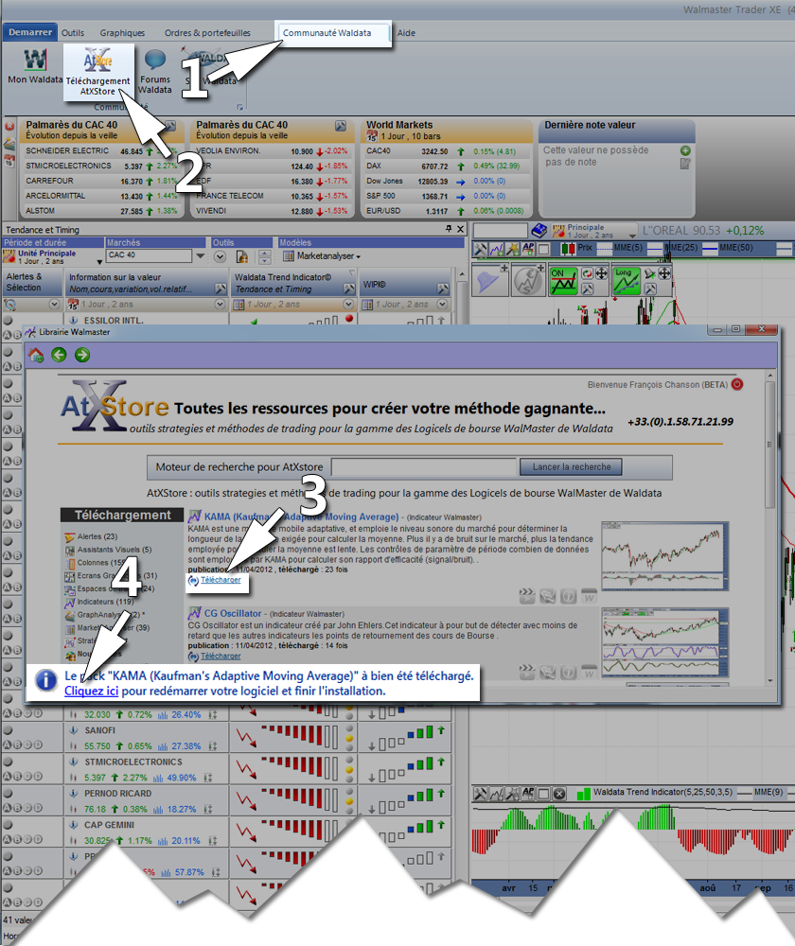Open the Marketanalyser models dropdown
This screenshot has width=795, height=946.
point(322,256)
